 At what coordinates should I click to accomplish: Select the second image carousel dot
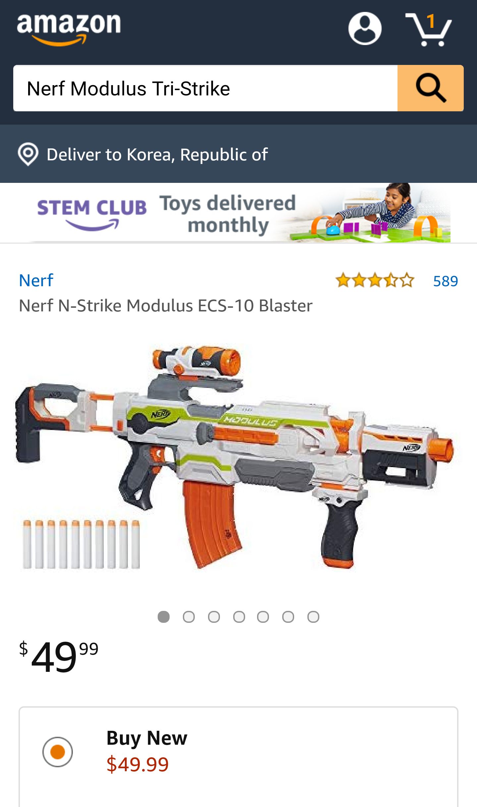189,617
